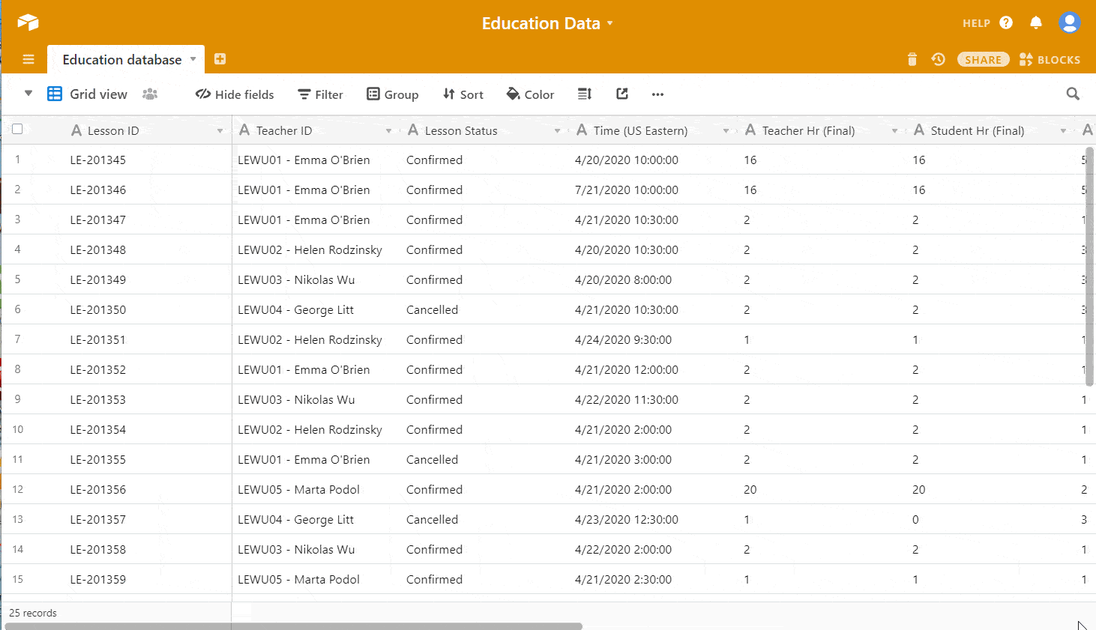Image resolution: width=1096 pixels, height=630 pixels.
Task: Apply a Filter to records
Action: pyautogui.click(x=320, y=94)
